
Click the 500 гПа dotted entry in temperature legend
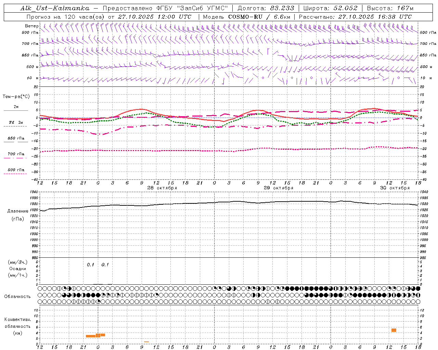(16, 170)
